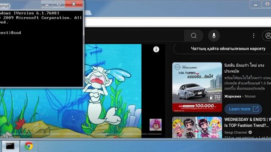Open the video info card icon
271x152 pixels.
[x=156, y=49]
